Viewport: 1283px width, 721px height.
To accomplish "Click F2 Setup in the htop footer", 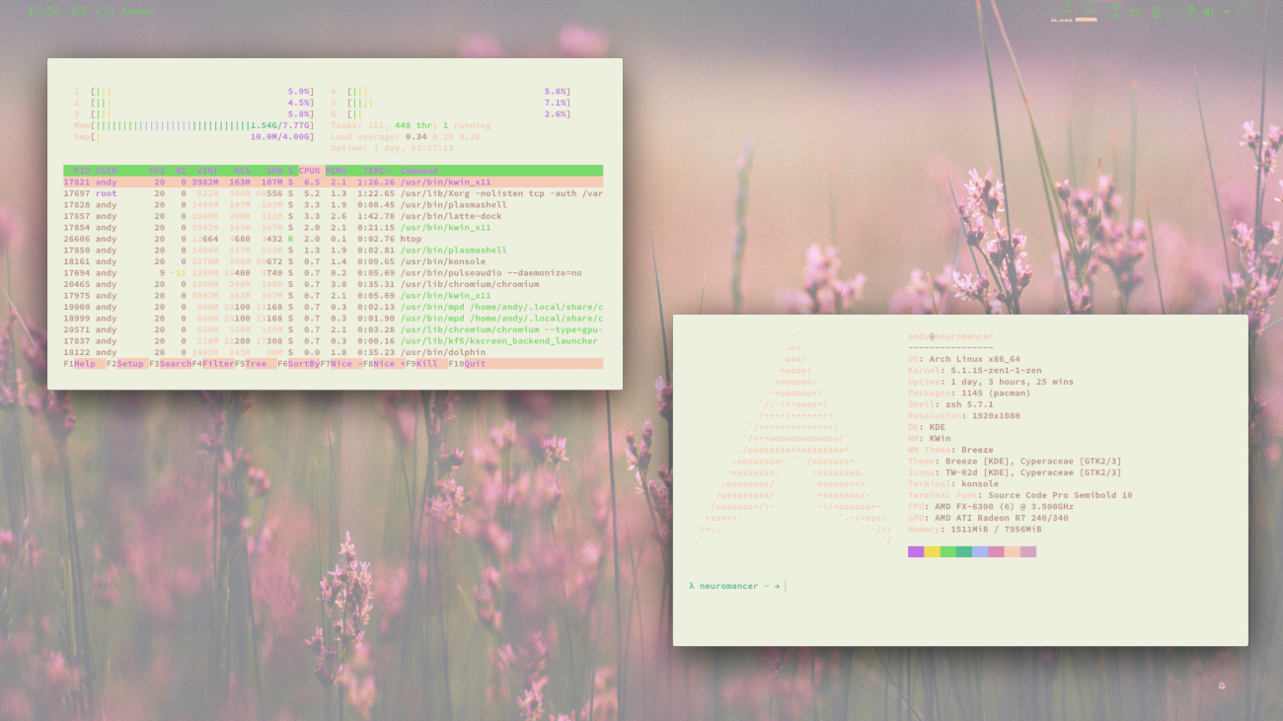I will click(x=125, y=364).
